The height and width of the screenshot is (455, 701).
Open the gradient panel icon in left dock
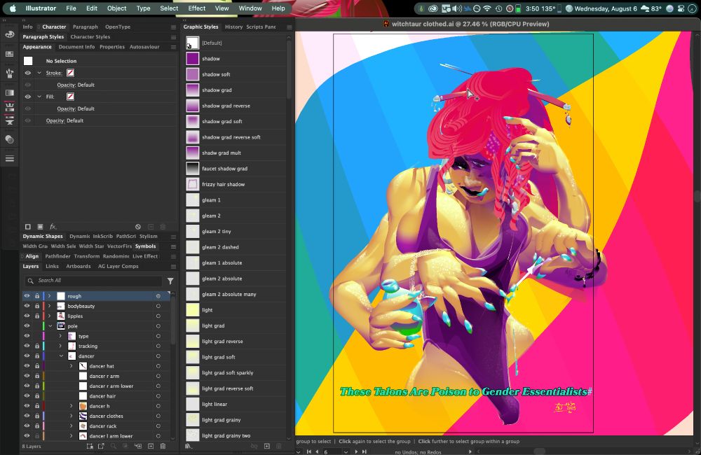(x=9, y=93)
